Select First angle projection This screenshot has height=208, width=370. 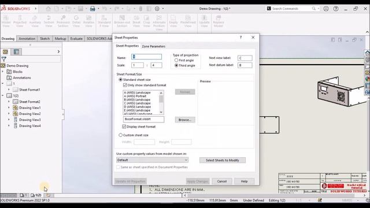pos(176,60)
